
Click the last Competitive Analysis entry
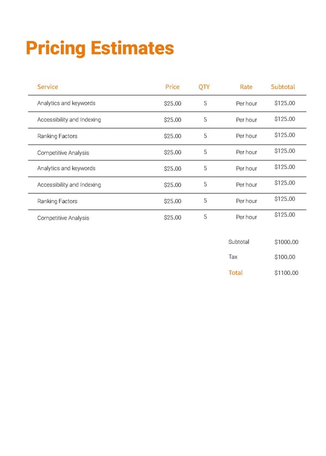[x=63, y=218]
